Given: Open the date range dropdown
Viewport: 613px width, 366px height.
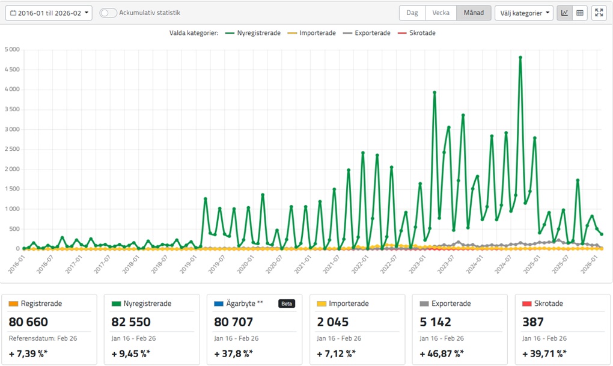Looking at the screenshot, I should (x=49, y=13).
